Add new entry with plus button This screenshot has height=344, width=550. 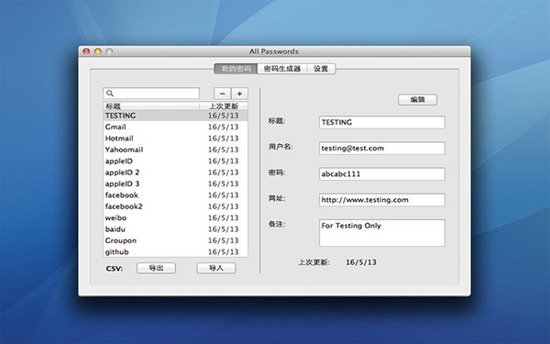click(x=239, y=94)
